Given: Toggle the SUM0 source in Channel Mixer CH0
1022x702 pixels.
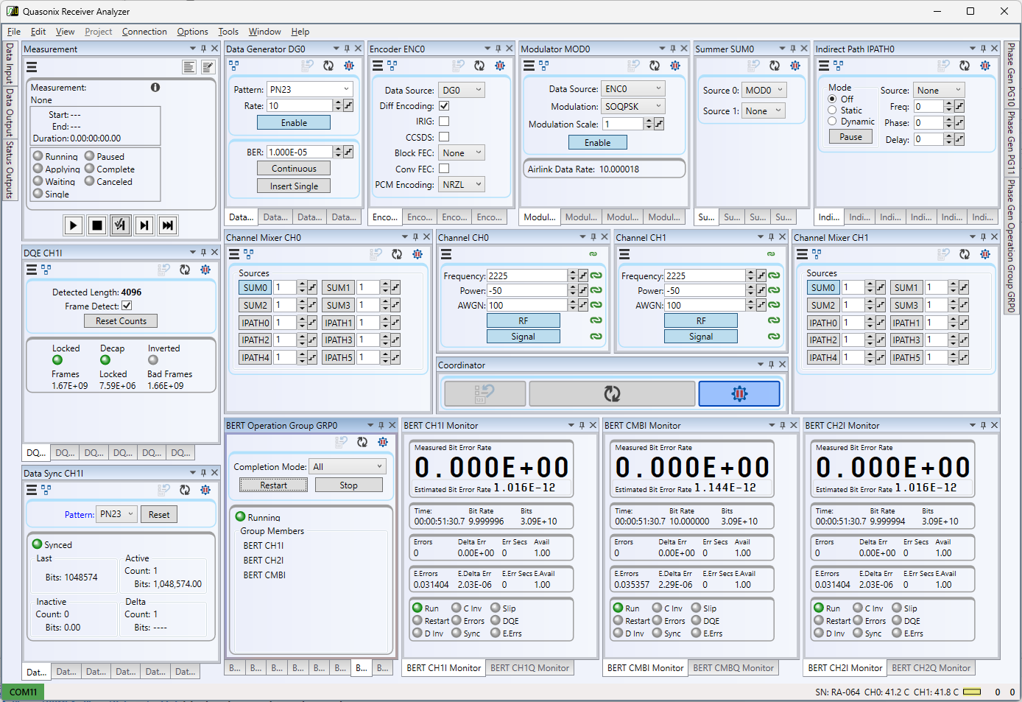Looking at the screenshot, I should [x=255, y=287].
